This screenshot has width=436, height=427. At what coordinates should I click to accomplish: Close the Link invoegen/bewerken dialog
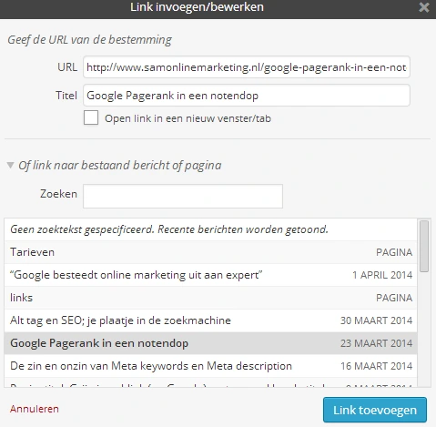point(424,7)
